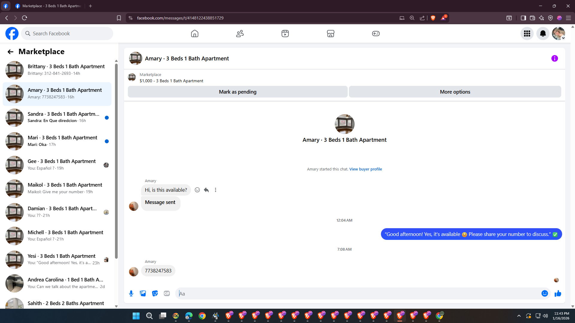Image resolution: width=575 pixels, height=323 pixels.
Task: Open Facebook notifications bell
Action: tap(543, 33)
